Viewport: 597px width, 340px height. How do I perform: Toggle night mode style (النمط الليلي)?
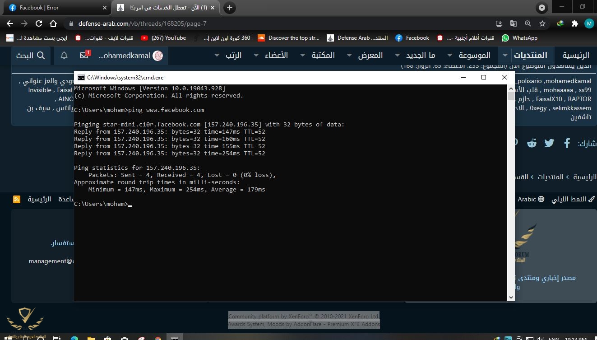pos(573,199)
